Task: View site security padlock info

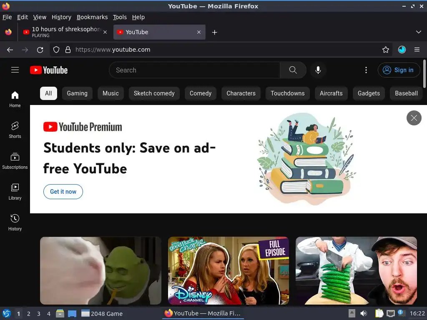Action: (68, 50)
